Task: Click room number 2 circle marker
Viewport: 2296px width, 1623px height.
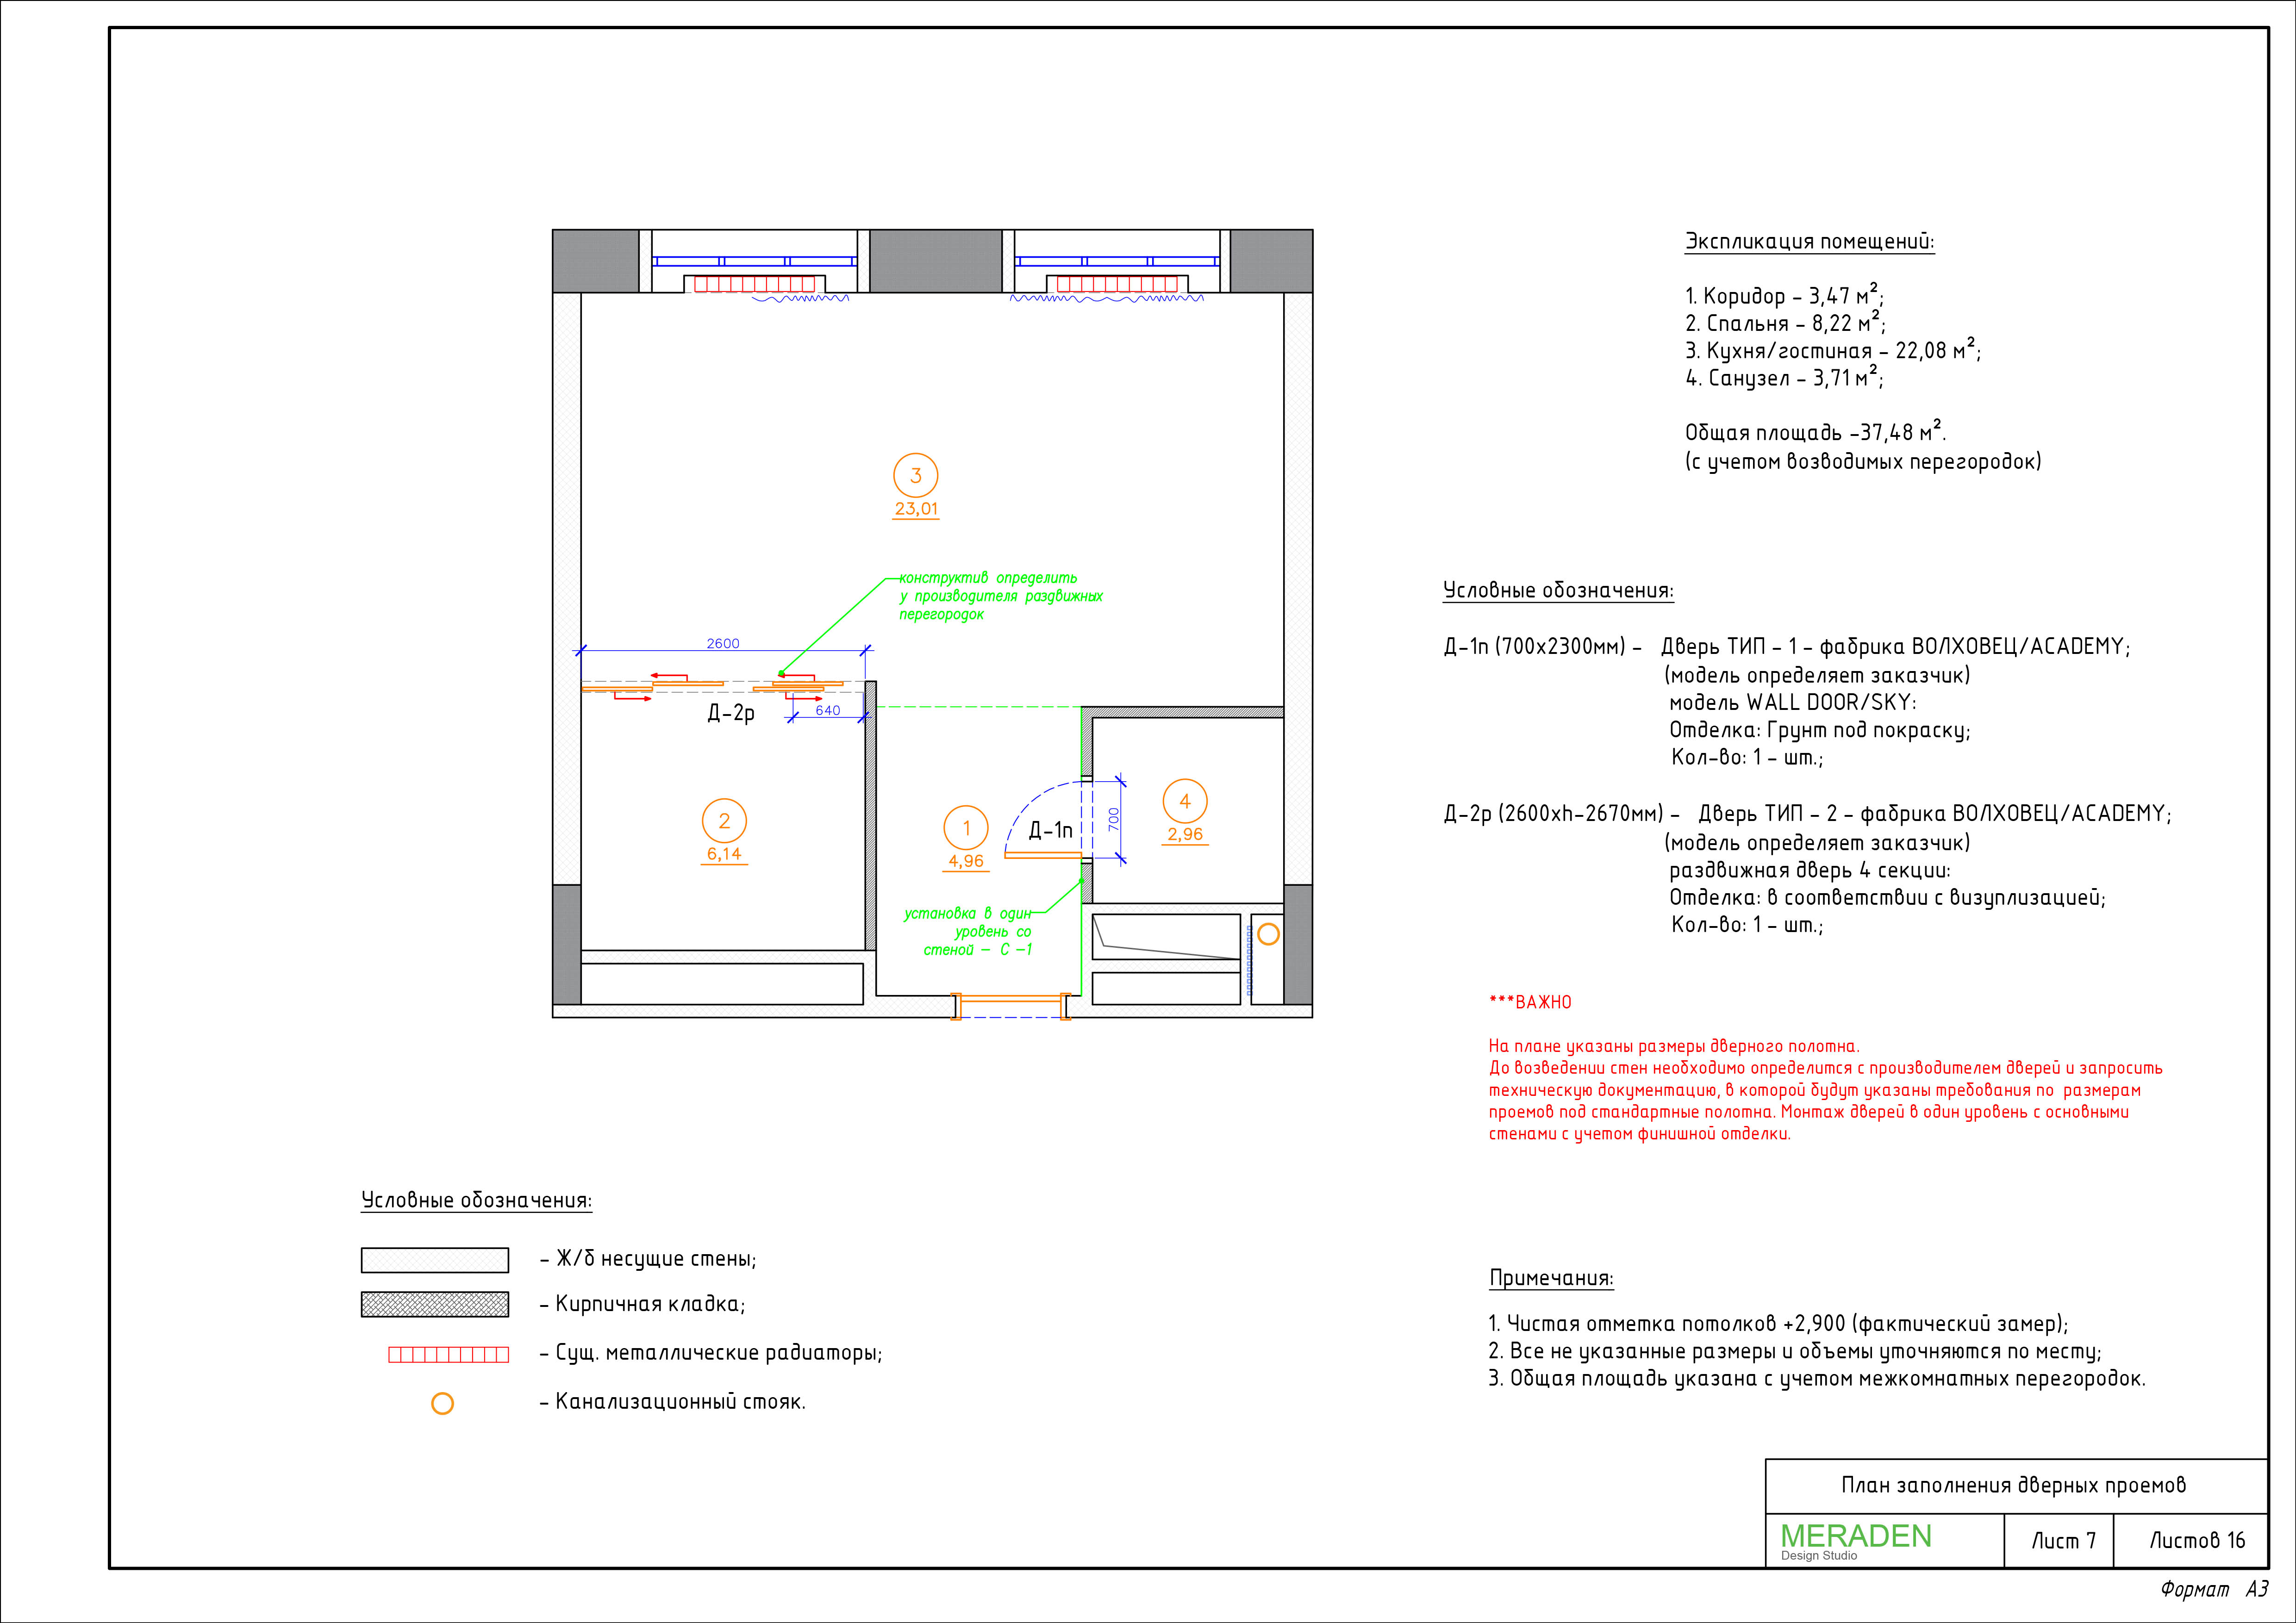Action: coord(724,821)
